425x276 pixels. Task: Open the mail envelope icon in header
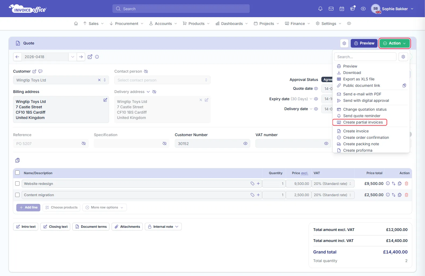[x=331, y=9]
